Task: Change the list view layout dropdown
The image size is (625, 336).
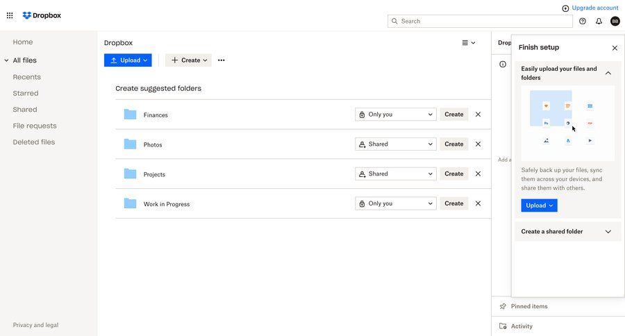Action: (468, 42)
